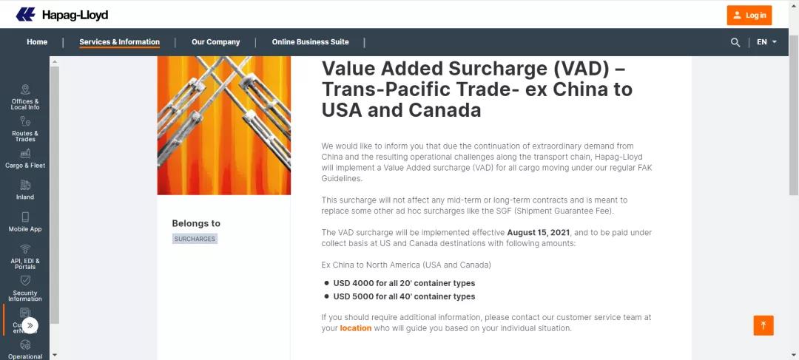Click the Hapag-Lloyd logo

[x=61, y=14]
